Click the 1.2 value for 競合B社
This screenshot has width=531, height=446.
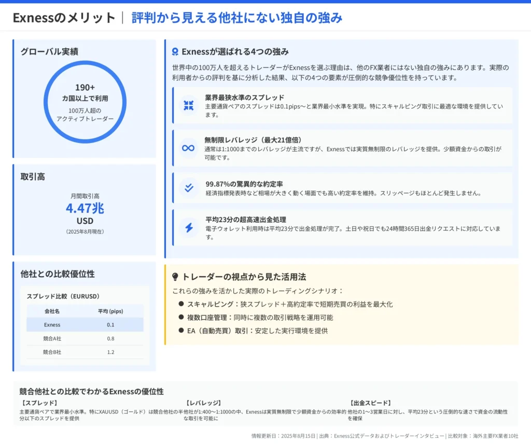coord(111,352)
